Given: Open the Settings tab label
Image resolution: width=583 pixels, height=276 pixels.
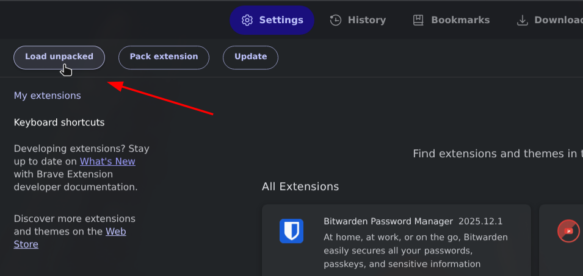Looking at the screenshot, I should click(x=281, y=20).
